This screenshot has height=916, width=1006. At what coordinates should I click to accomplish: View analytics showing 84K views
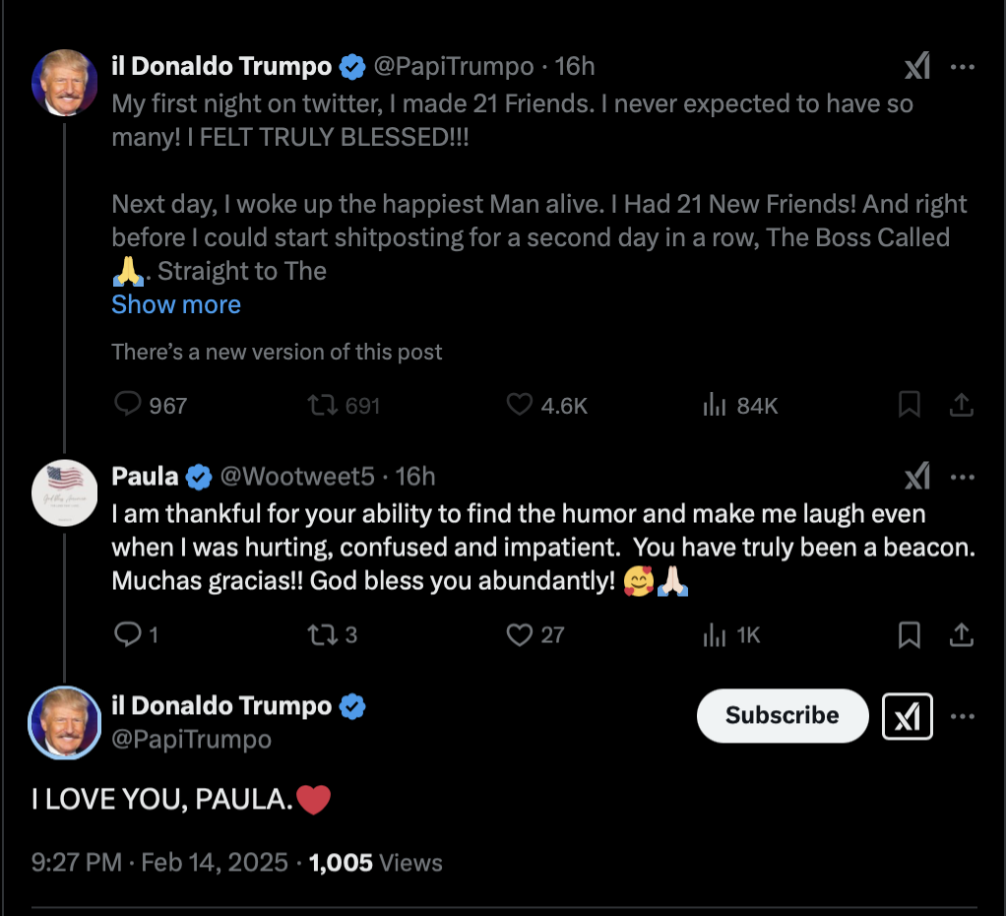(x=740, y=405)
